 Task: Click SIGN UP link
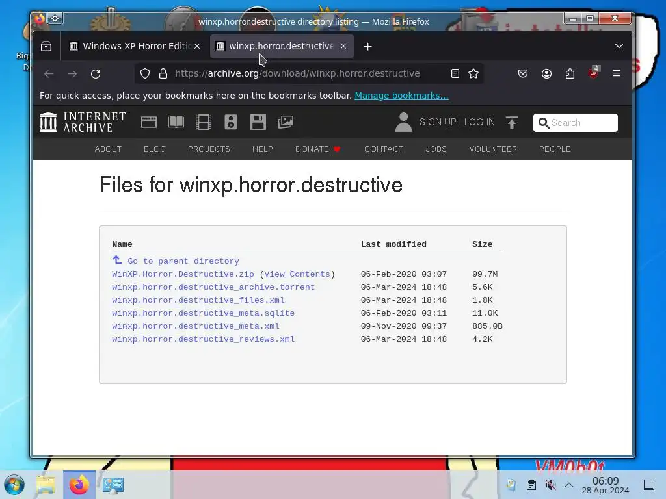pos(438,122)
